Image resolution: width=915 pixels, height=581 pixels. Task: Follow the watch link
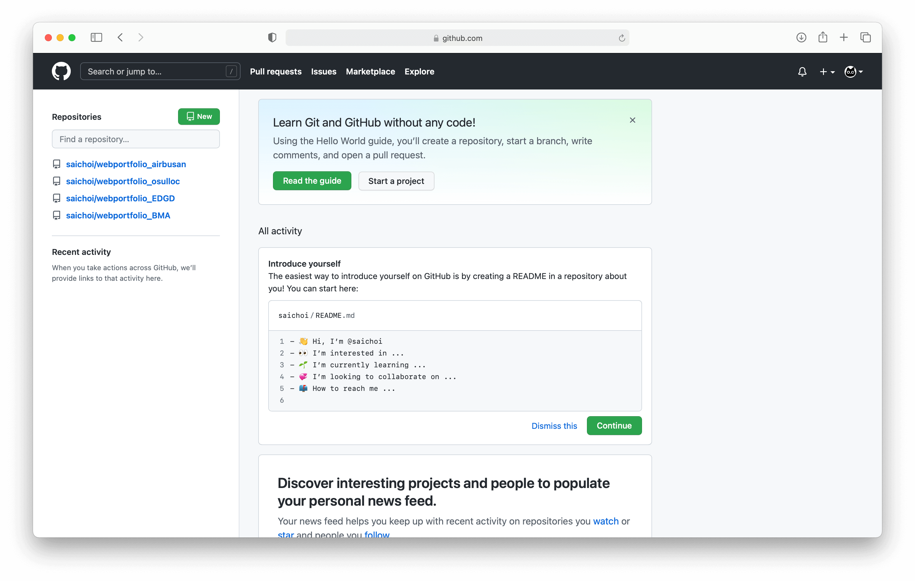[x=606, y=522]
